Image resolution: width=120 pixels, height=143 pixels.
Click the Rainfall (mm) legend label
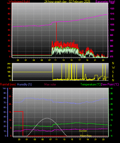[x=8, y=84]
